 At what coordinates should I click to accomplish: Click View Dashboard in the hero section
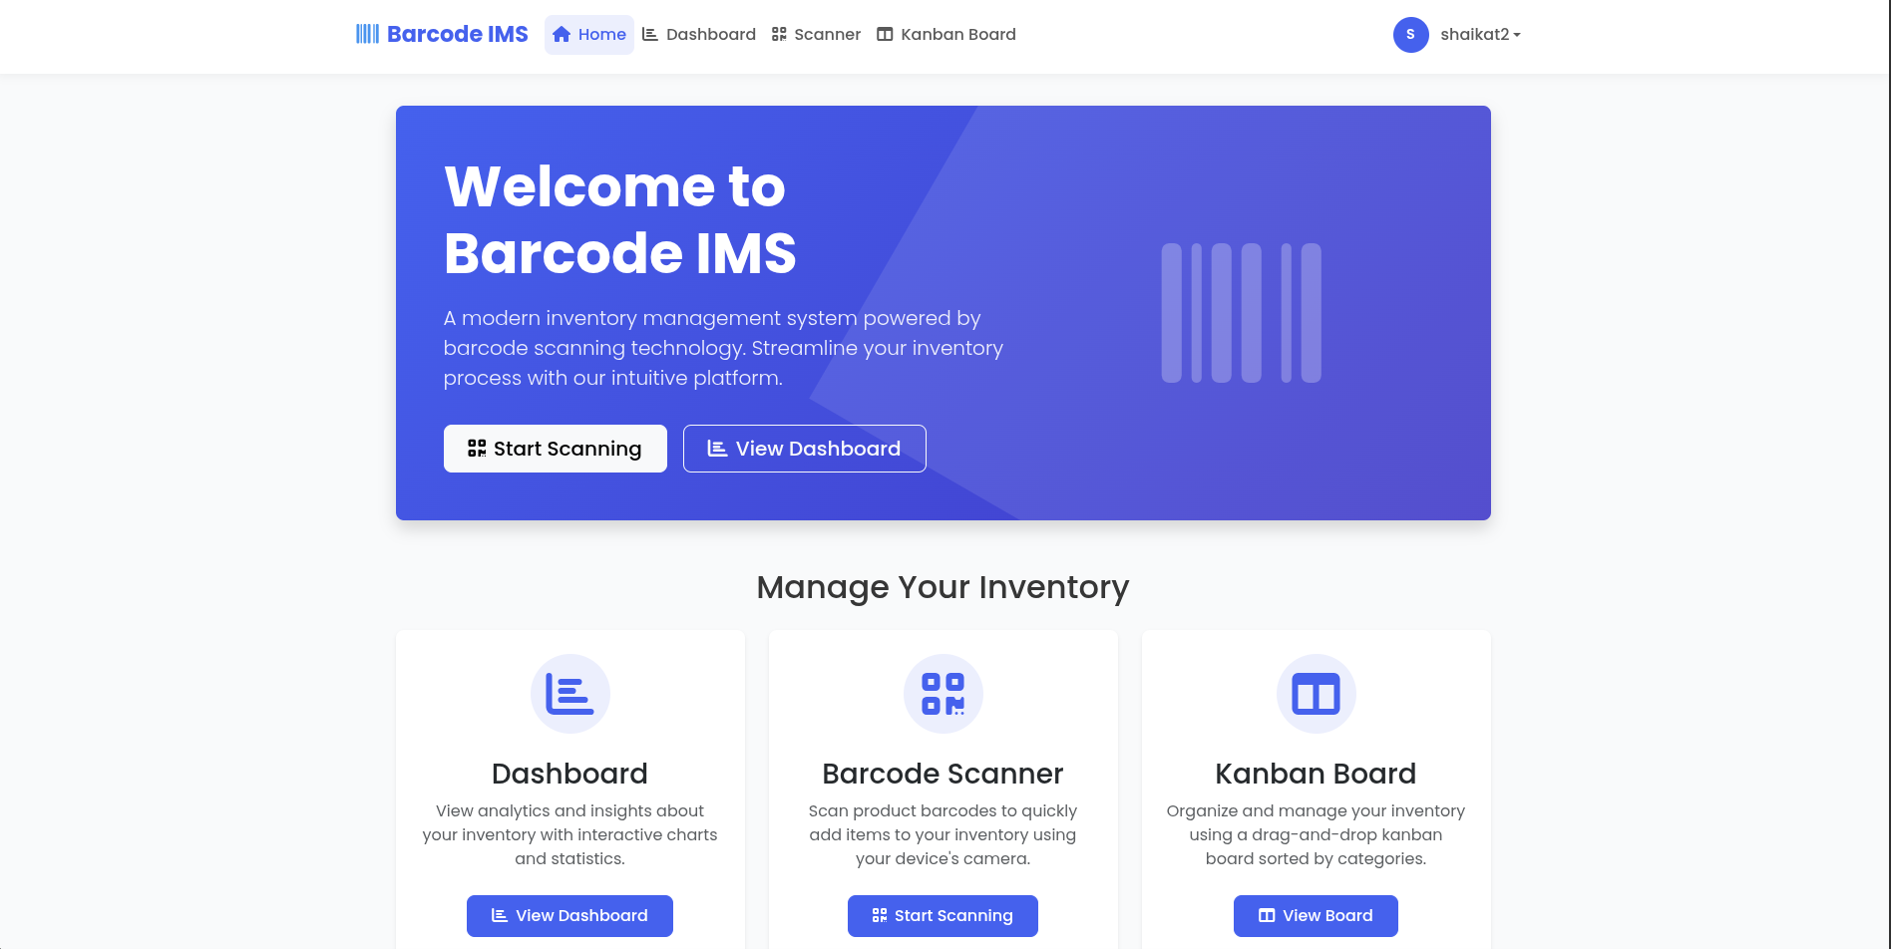click(x=804, y=449)
